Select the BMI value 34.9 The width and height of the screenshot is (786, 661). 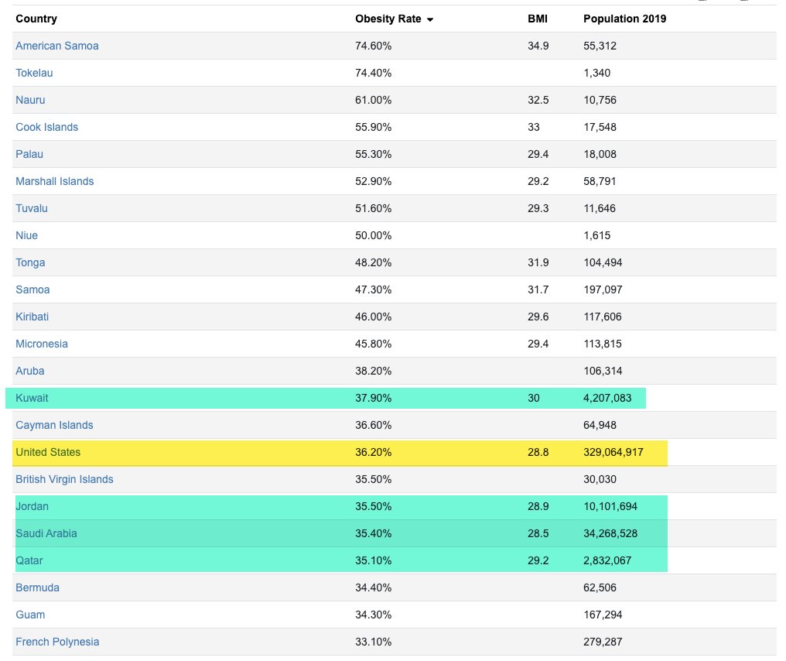[x=538, y=46]
